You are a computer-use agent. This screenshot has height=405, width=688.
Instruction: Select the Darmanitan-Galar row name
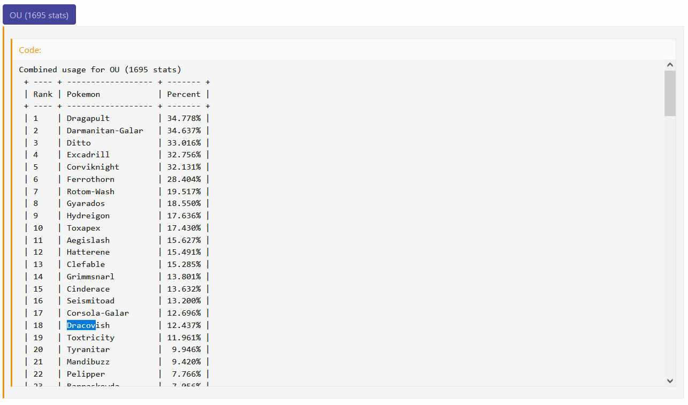tap(105, 131)
